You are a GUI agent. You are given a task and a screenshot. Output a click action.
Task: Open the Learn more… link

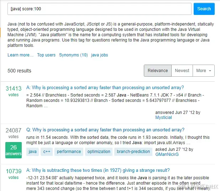21,55
